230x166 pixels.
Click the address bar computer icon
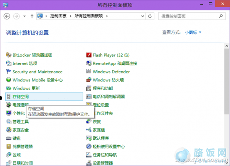(40, 16)
